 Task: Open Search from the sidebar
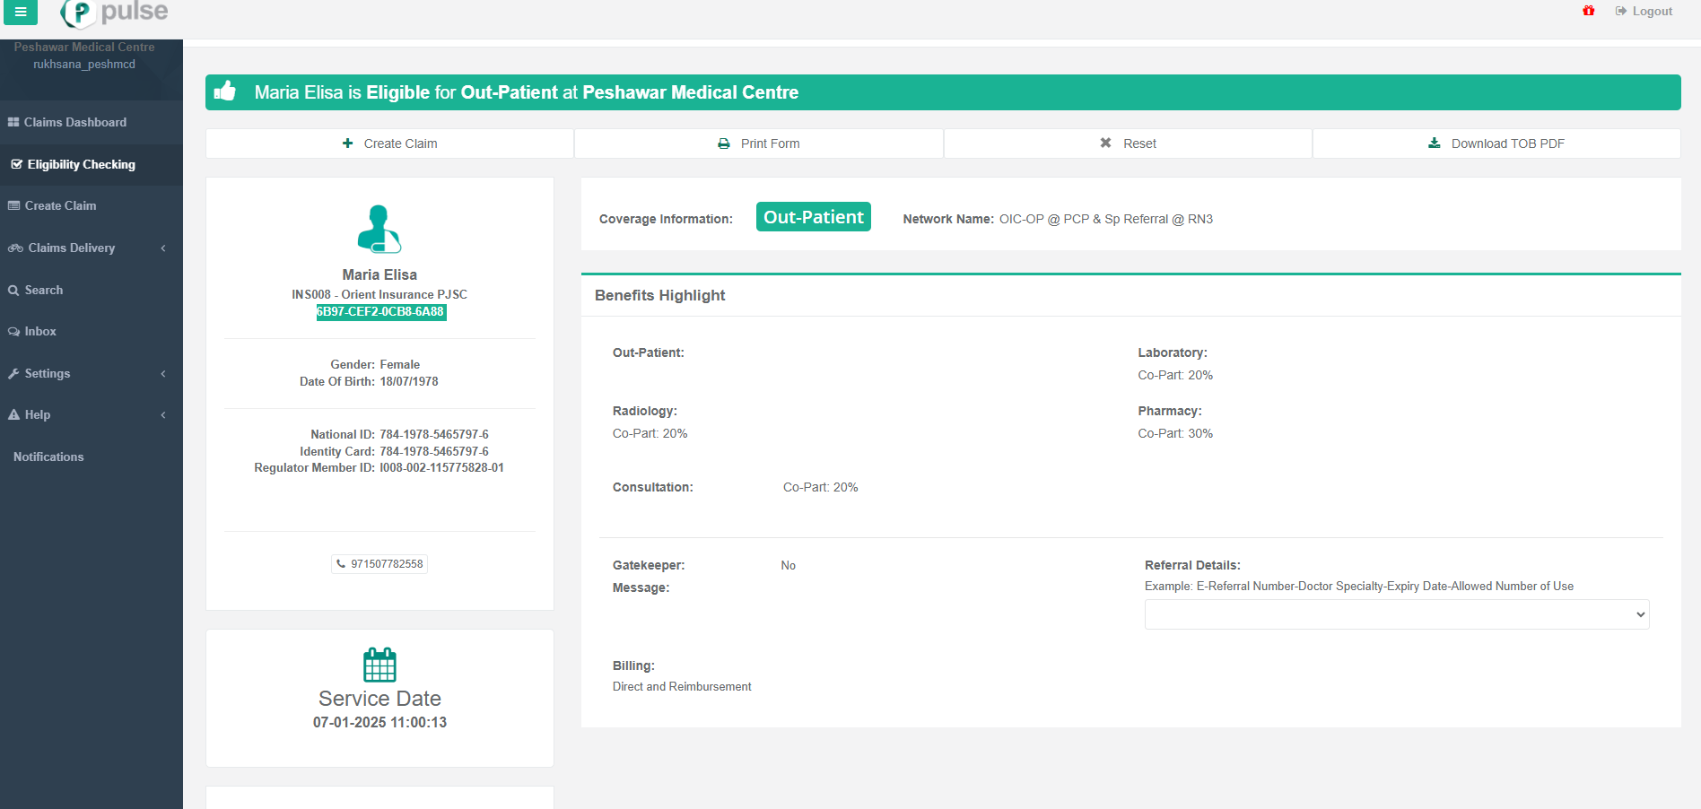pos(43,291)
